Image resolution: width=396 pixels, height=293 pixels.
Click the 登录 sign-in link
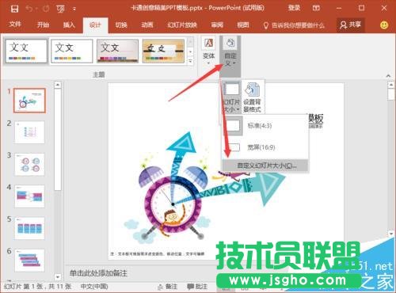294,8
